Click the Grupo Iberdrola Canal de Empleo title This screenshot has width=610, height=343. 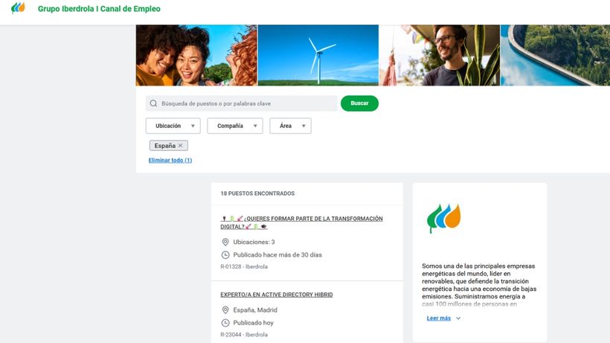(x=99, y=9)
